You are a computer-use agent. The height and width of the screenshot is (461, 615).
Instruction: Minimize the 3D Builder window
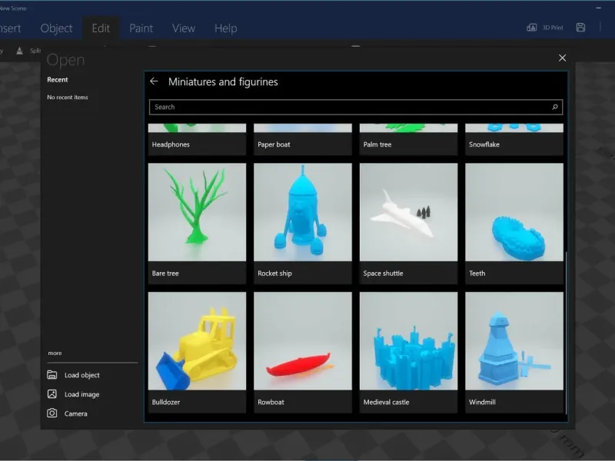click(x=599, y=8)
